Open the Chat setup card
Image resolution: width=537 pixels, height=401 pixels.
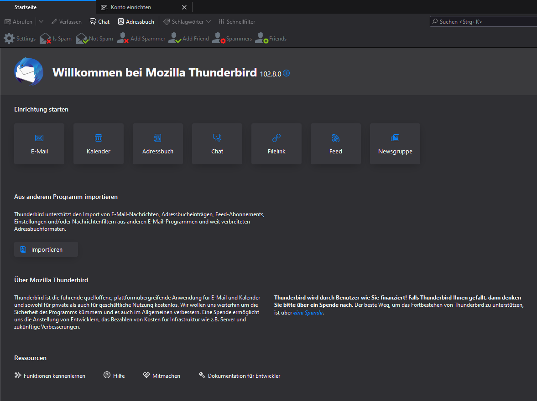(x=217, y=144)
